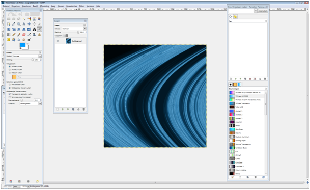This screenshot has height=190, width=310.
Task: Open the Selecteren menu
Action: [x=26, y=6]
